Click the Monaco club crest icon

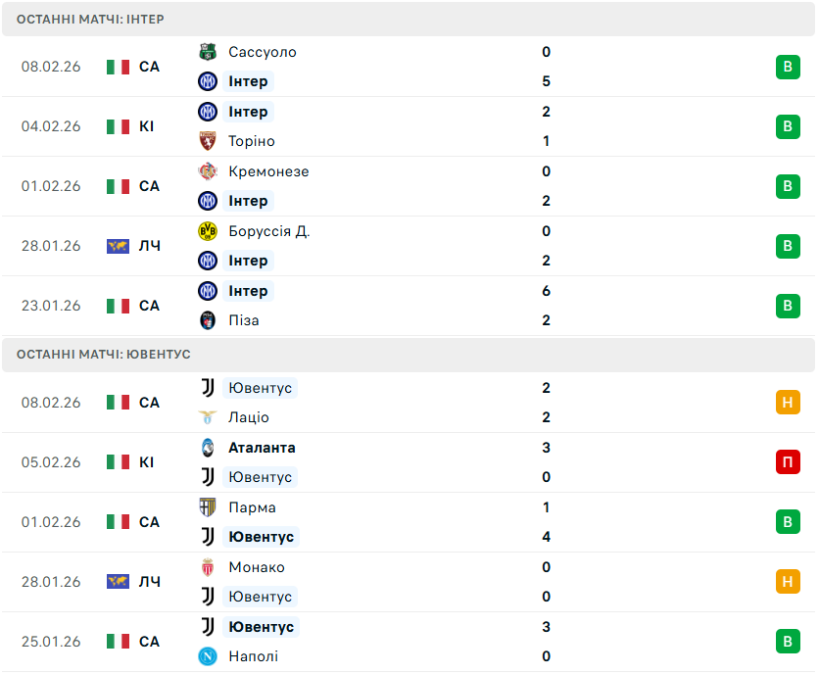tap(207, 567)
